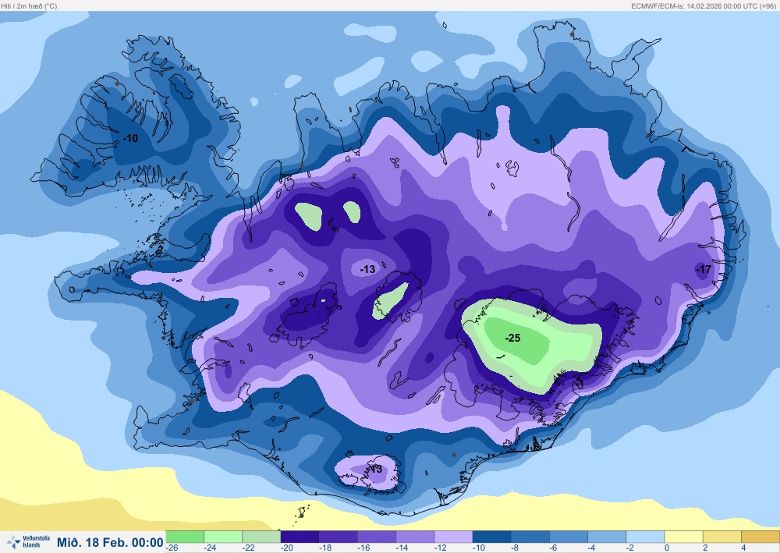Click the -10 label in the Westfjords
This screenshot has height=553, width=780.
point(130,138)
